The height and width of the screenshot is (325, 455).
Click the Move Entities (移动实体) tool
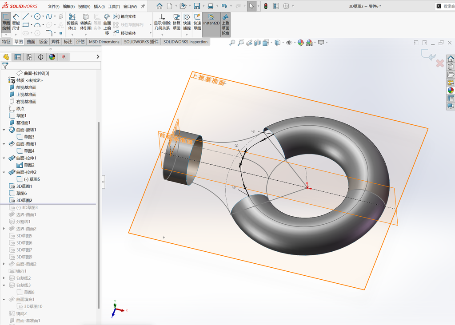124,33
